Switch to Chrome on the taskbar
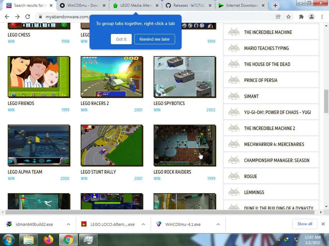Viewport: 329px width, 246px height. point(68,240)
